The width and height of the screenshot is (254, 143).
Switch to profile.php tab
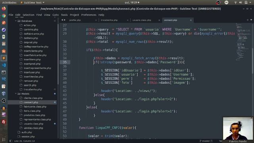(75, 20)
